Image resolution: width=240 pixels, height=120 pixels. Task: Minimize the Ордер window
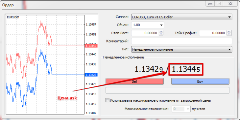pyautogui.click(x=210, y=4)
